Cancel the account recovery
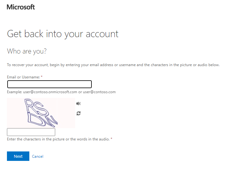Viewport: 234px width, 176px height. click(x=38, y=156)
